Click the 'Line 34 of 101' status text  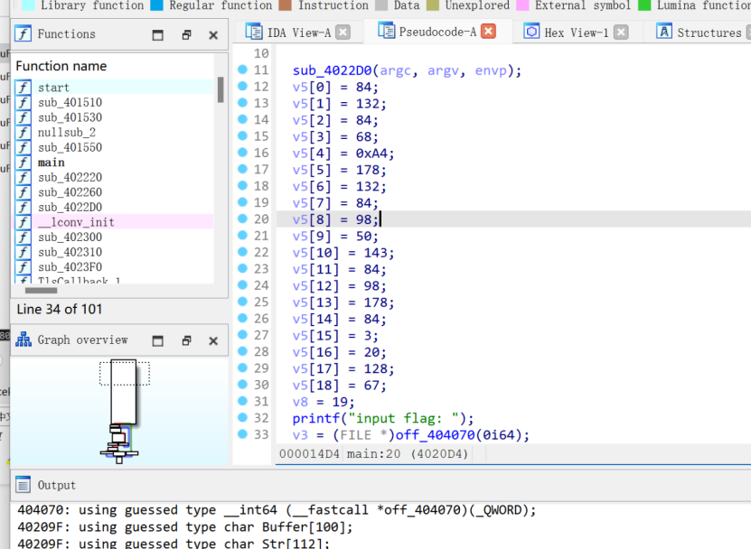[x=60, y=309]
